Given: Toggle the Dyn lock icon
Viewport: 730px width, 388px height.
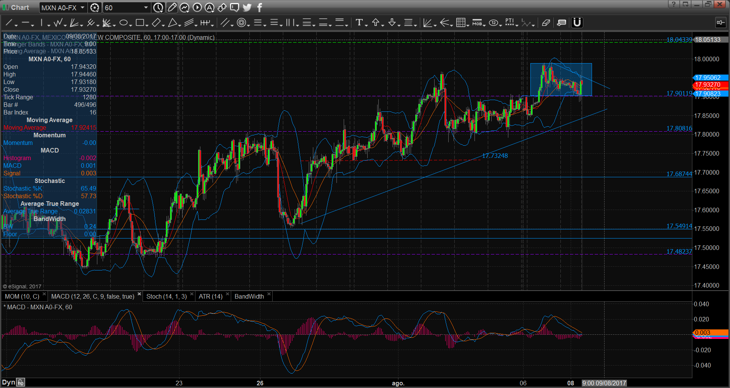Looking at the screenshot, I should click(x=21, y=382).
